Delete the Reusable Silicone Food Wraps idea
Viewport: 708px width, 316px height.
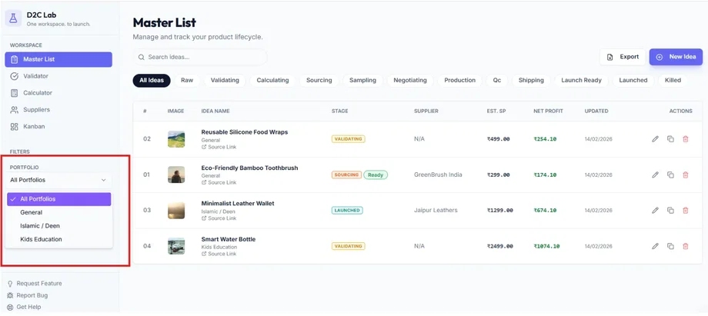click(x=686, y=139)
